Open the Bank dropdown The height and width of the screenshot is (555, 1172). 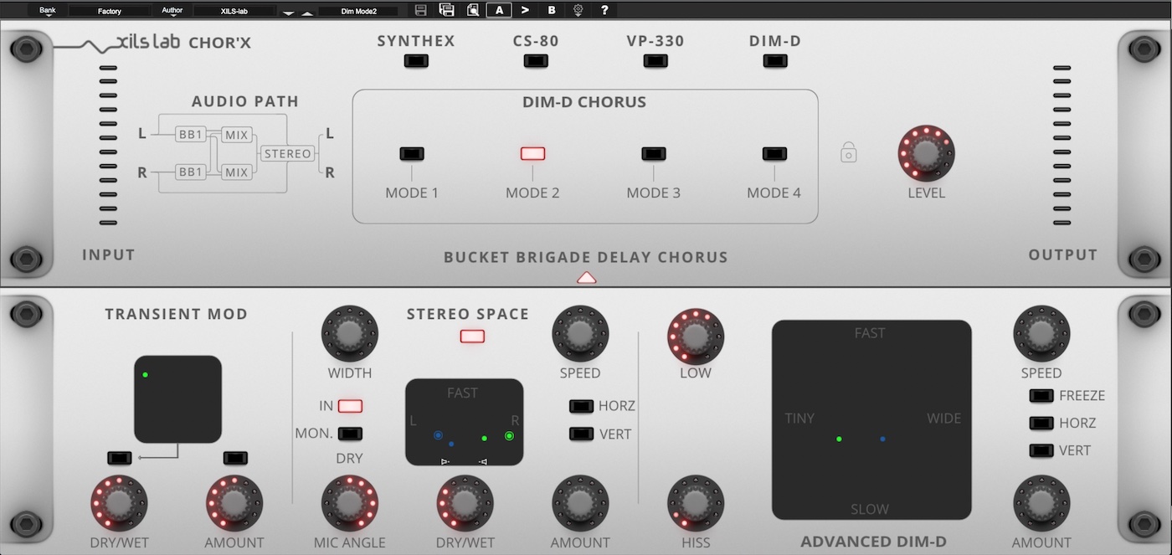point(48,11)
